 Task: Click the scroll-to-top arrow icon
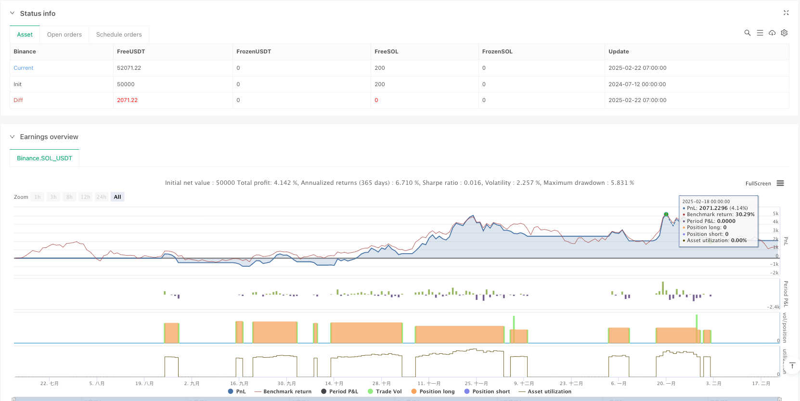pos(792,366)
